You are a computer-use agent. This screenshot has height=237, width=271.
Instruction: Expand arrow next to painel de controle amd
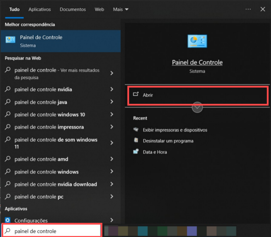(112, 159)
